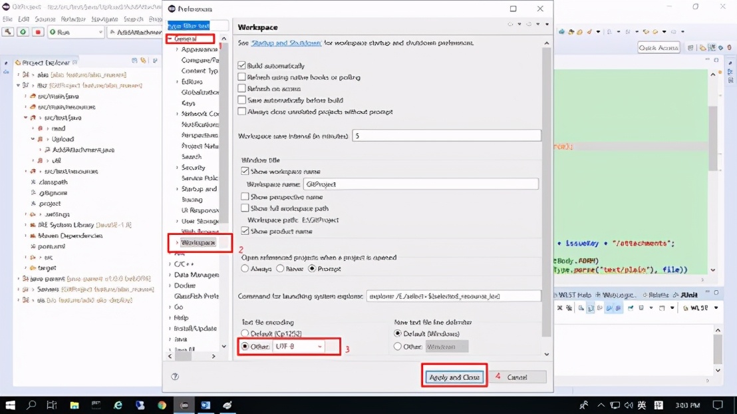Open the Search menu in Eclipse

(134, 19)
